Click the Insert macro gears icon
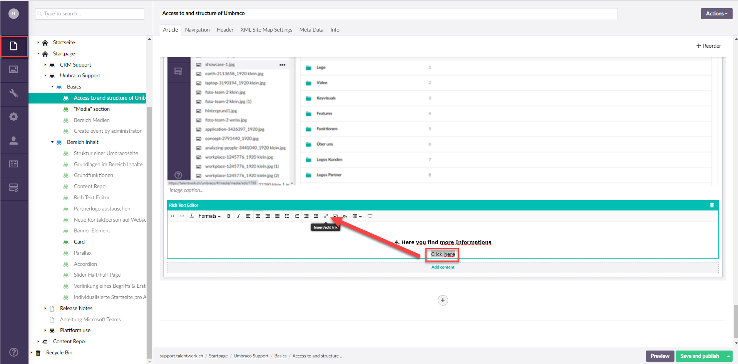Screen dimensions: 738x364 click(345, 216)
